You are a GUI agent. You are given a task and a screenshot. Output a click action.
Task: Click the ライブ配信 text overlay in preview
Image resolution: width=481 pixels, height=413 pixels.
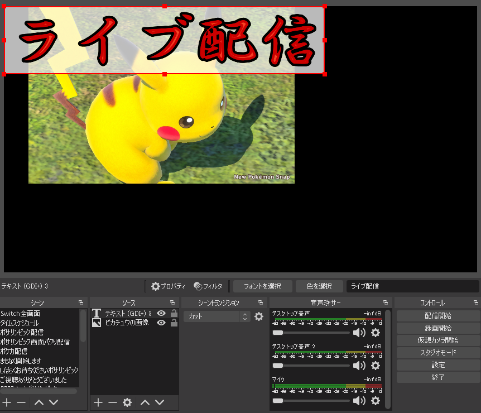pyautogui.click(x=165, y=40)
